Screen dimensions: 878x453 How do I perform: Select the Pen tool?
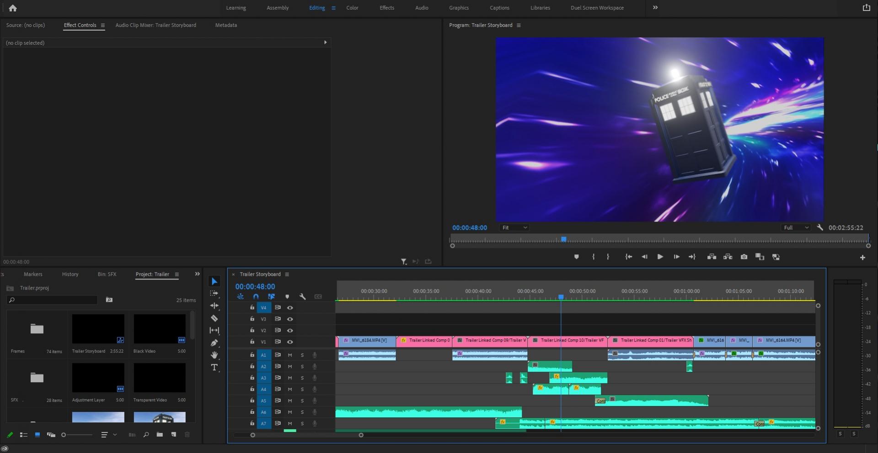(214, 343)
